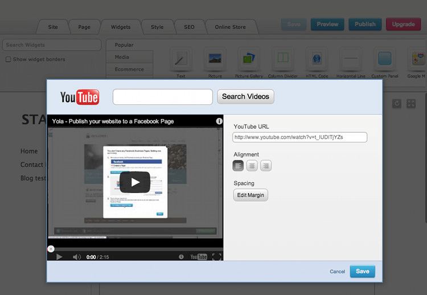
Task: Open the SEO tab
Action: (x=189, y=27)
